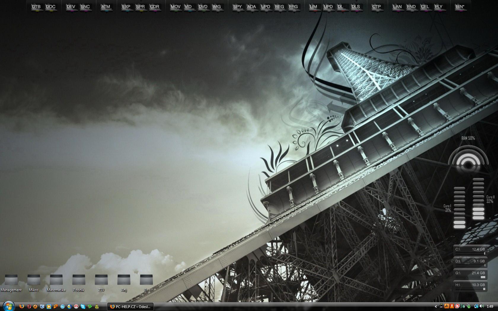Screen dimensions: 498x311
Task: Open the Windows Start menu
Action: [8, 306]
